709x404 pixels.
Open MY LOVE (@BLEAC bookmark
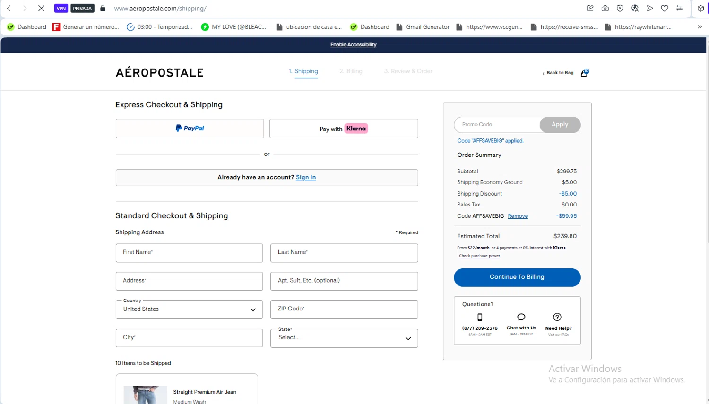click(x=233, y=27)
